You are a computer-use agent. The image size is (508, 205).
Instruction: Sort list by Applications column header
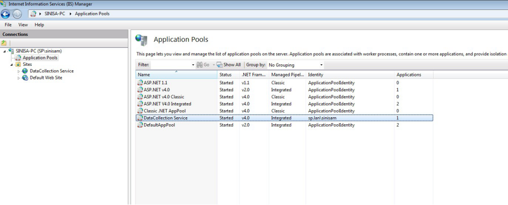(414, 75)
